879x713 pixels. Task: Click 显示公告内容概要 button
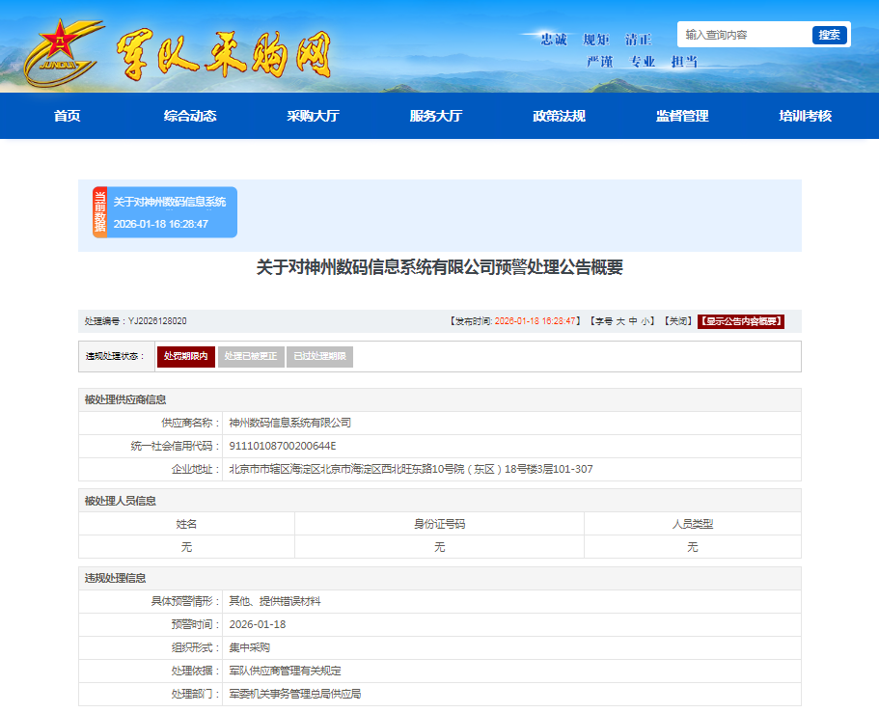(741, 321)
